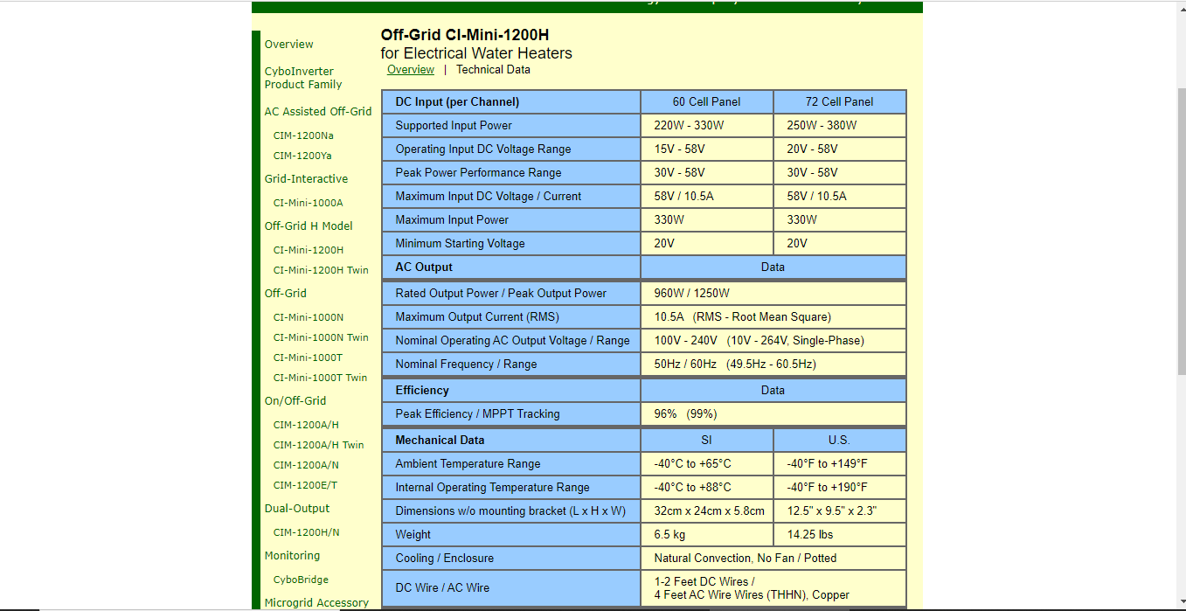This screenshot has width=1186, height=611.
Task: Click the 'SI' column header
Action: pos(707,441)
